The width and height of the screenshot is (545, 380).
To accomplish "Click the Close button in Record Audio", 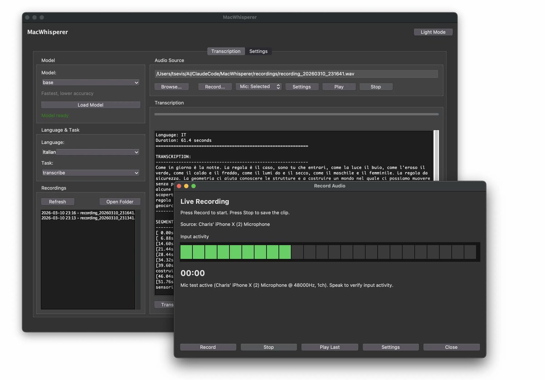I will pyautogui.click(x=451, y=347).
